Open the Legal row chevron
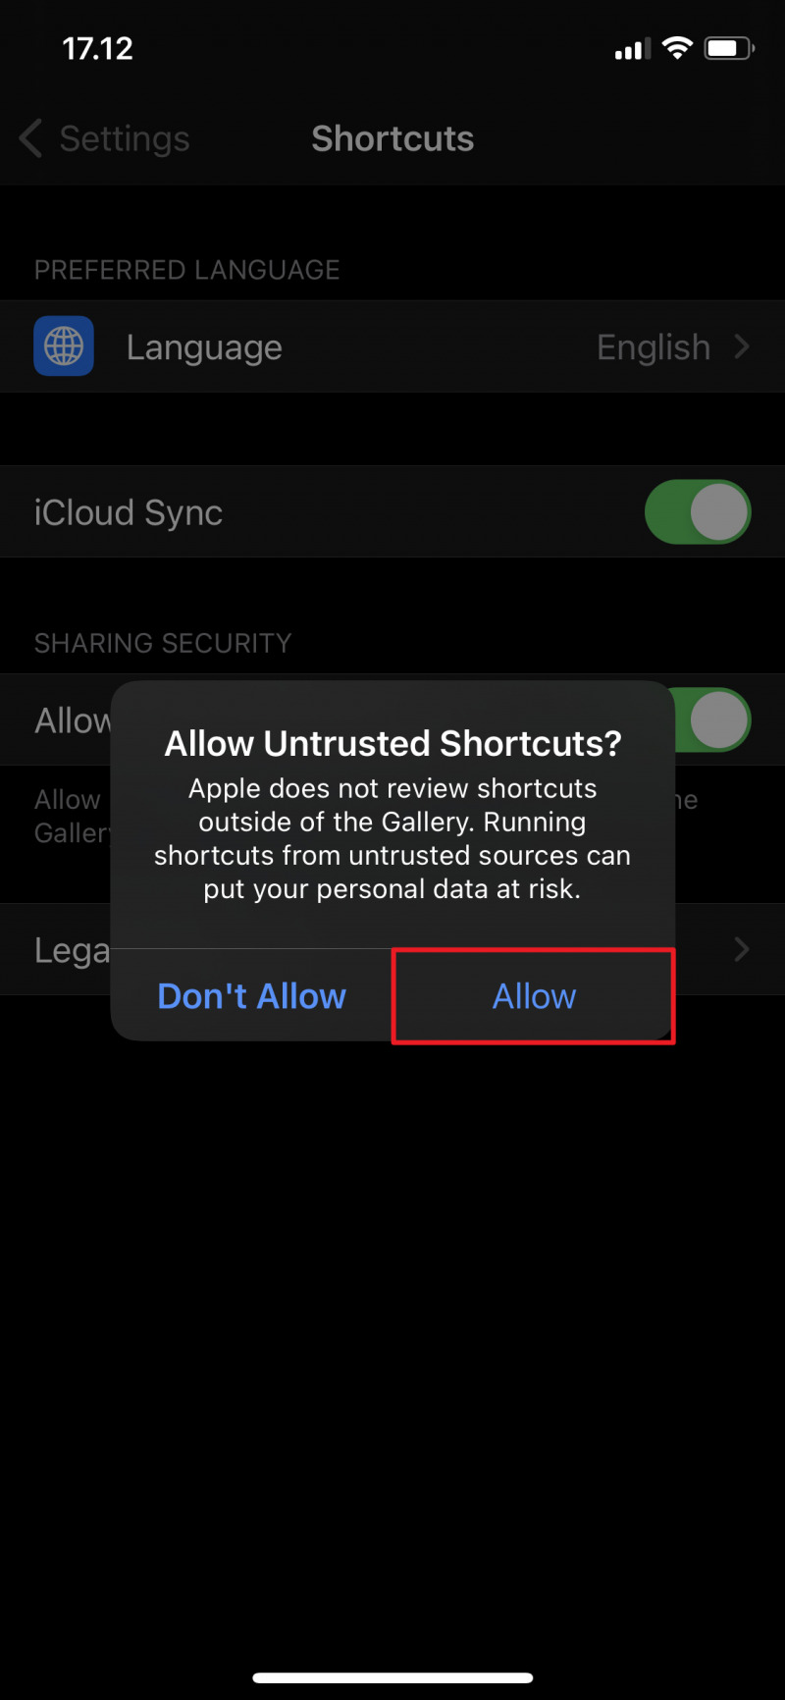 tap(742, 949)
